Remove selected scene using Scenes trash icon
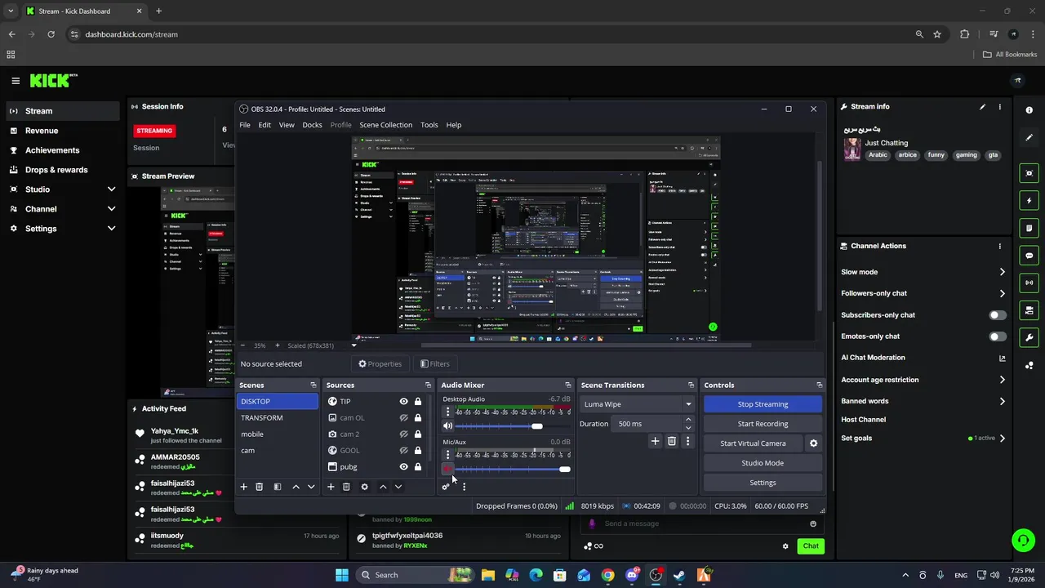 click(x=259, y=487)
